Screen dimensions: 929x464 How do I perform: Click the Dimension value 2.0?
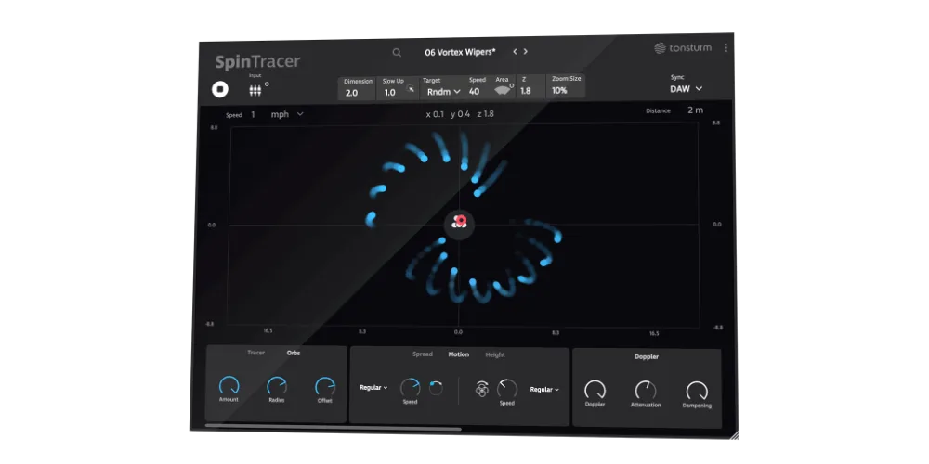click(x=351, y=93)
